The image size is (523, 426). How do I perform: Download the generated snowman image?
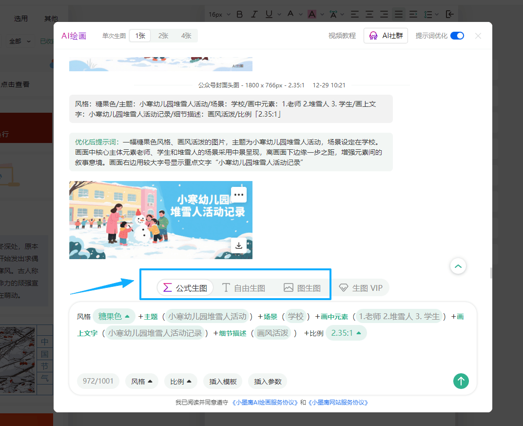pos(238,245)
